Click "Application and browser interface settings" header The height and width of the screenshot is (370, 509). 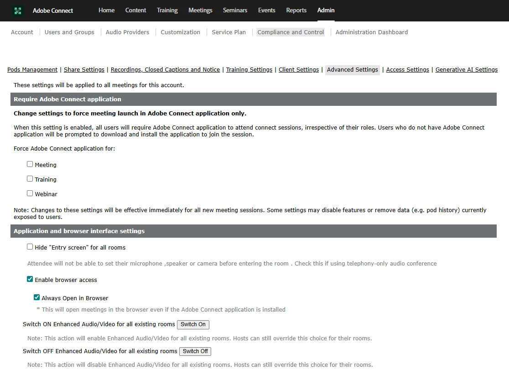click(254, 231)
